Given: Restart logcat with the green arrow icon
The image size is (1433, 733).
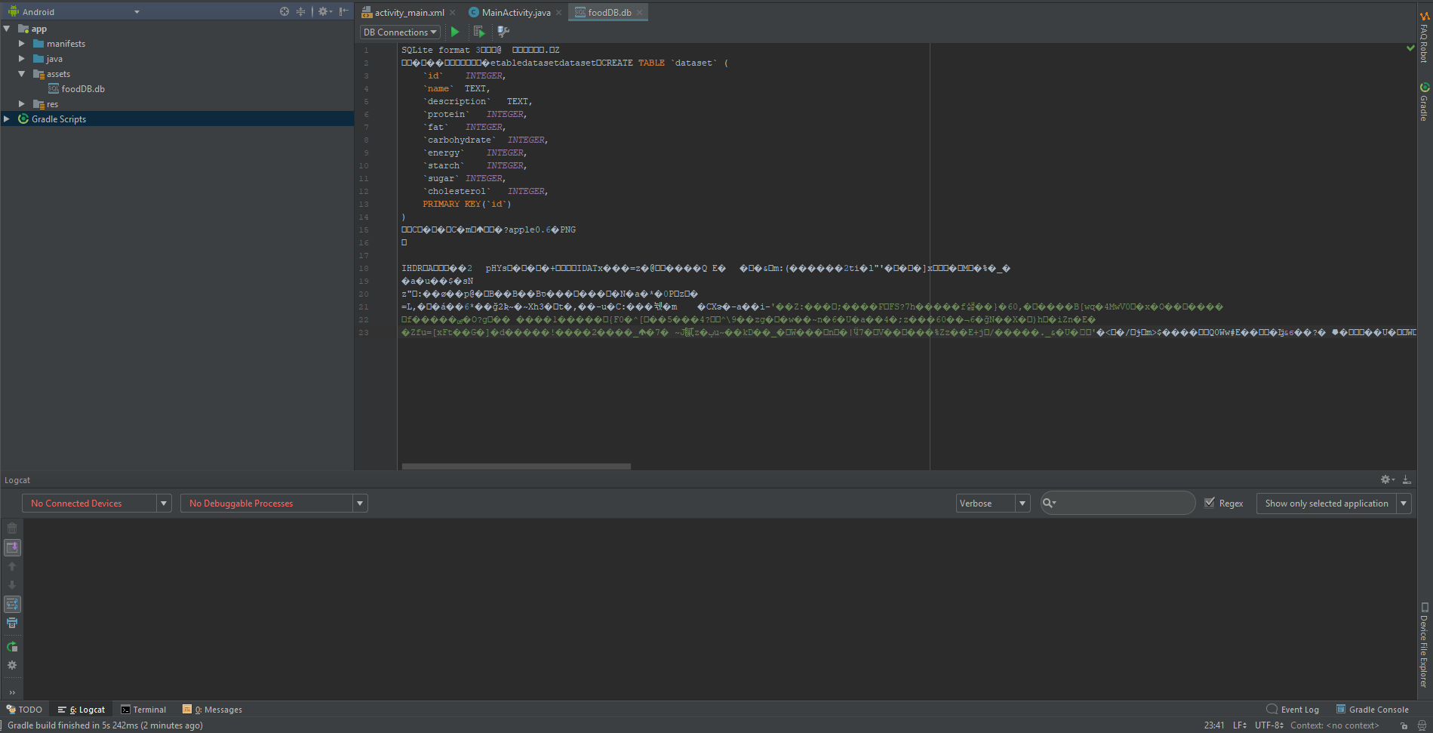Looking at the screenshot, I should pyautogui.click(x=12, y=647).
